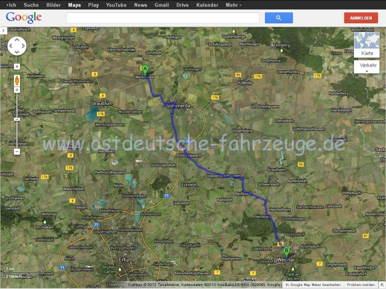Click the tree icon above Im Haken
This screenshot has height=289, width=386.
click(x=45, y=222)
